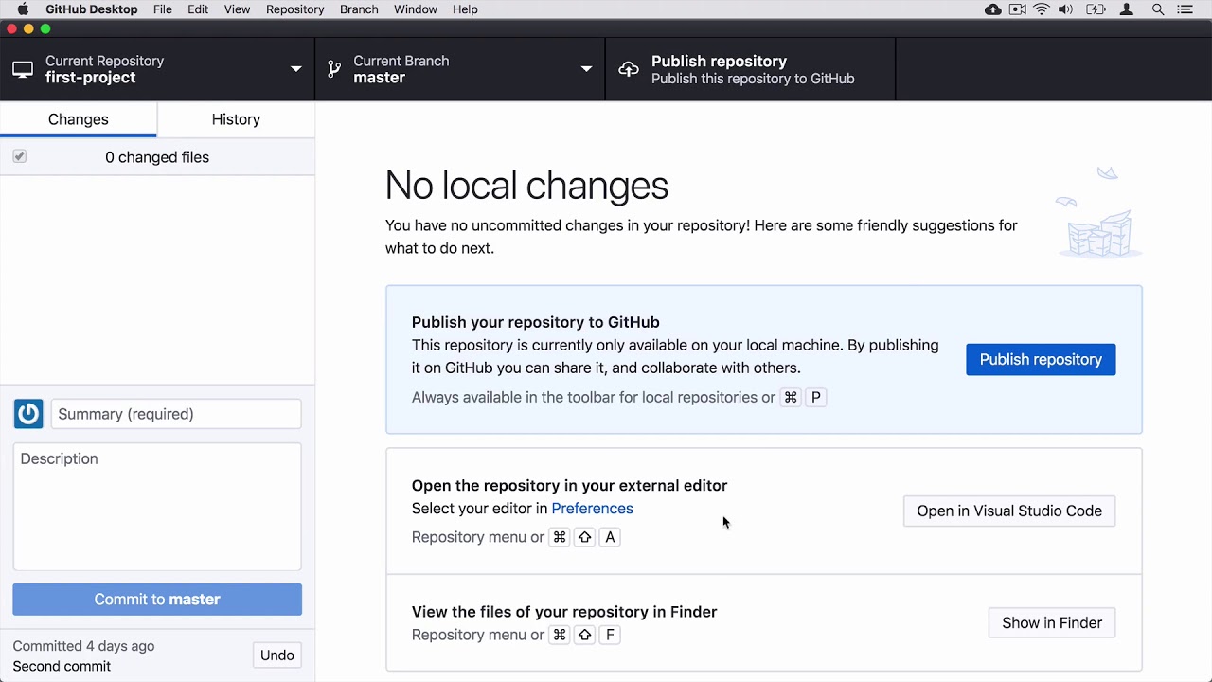Click Open in Visual Studio Code
This screenshot has height=682, width=1212.
[x=1009, y=511]
